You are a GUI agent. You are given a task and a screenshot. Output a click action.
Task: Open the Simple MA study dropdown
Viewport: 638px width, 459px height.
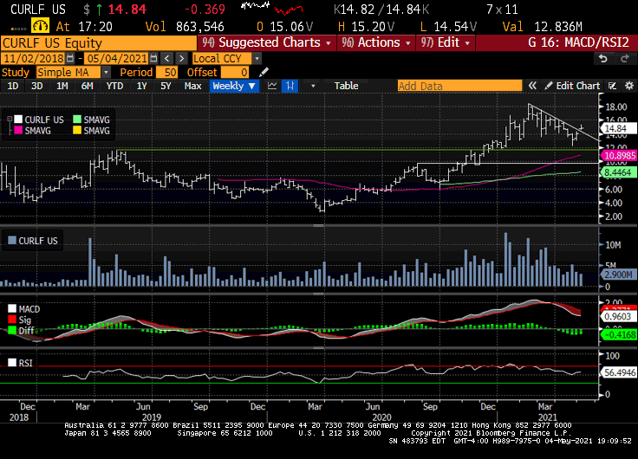(x=106, y=73)
